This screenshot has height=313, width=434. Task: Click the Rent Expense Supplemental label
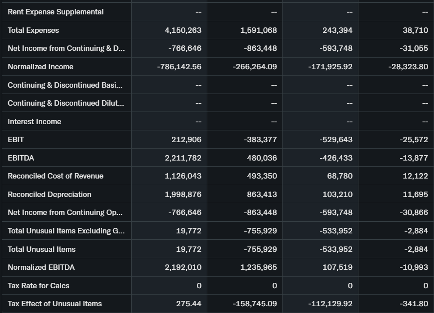pos(55,12)
